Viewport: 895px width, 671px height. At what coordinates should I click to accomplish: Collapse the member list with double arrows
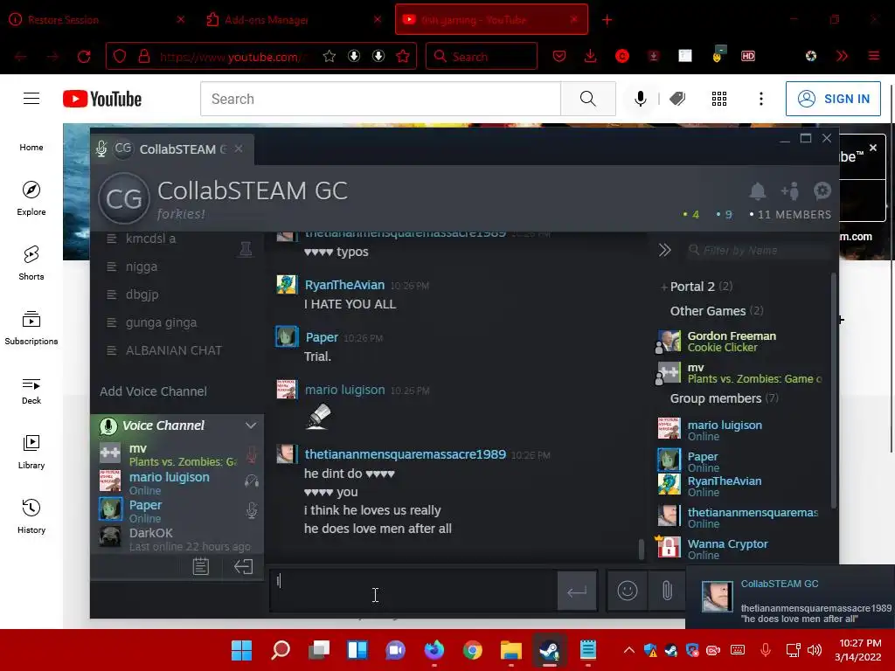point(664,250)
